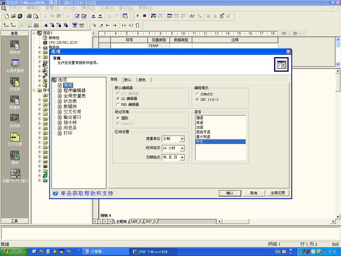Select 程序编辑器 in the options tree

pyautogui.click(x=74, y=91)
